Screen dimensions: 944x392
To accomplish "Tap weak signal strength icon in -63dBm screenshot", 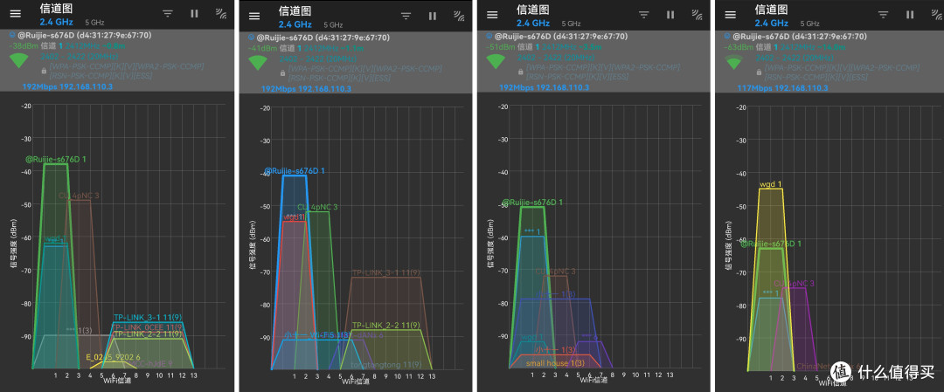I will [734, 61].
